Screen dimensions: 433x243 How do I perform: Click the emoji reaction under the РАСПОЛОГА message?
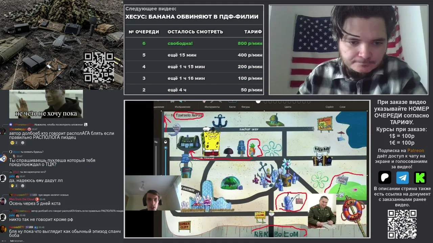click(x=14, y=143)
